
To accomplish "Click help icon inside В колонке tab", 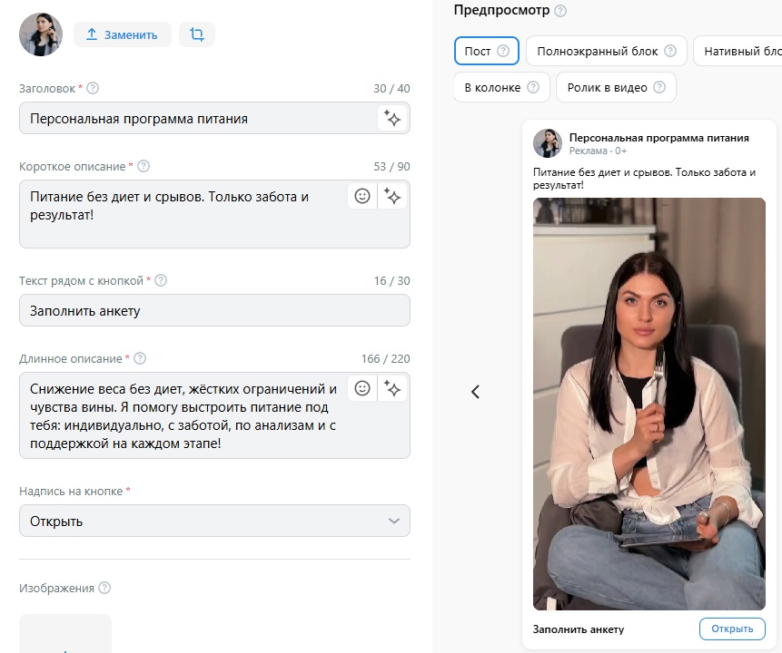I will click(x=533, y=87).
